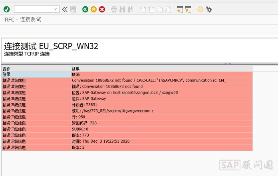This screenshot has width=278, height=176.
Task: Select the SAP-Gateway host sapas05.sangon.local row
Action: tap(127, 93)
